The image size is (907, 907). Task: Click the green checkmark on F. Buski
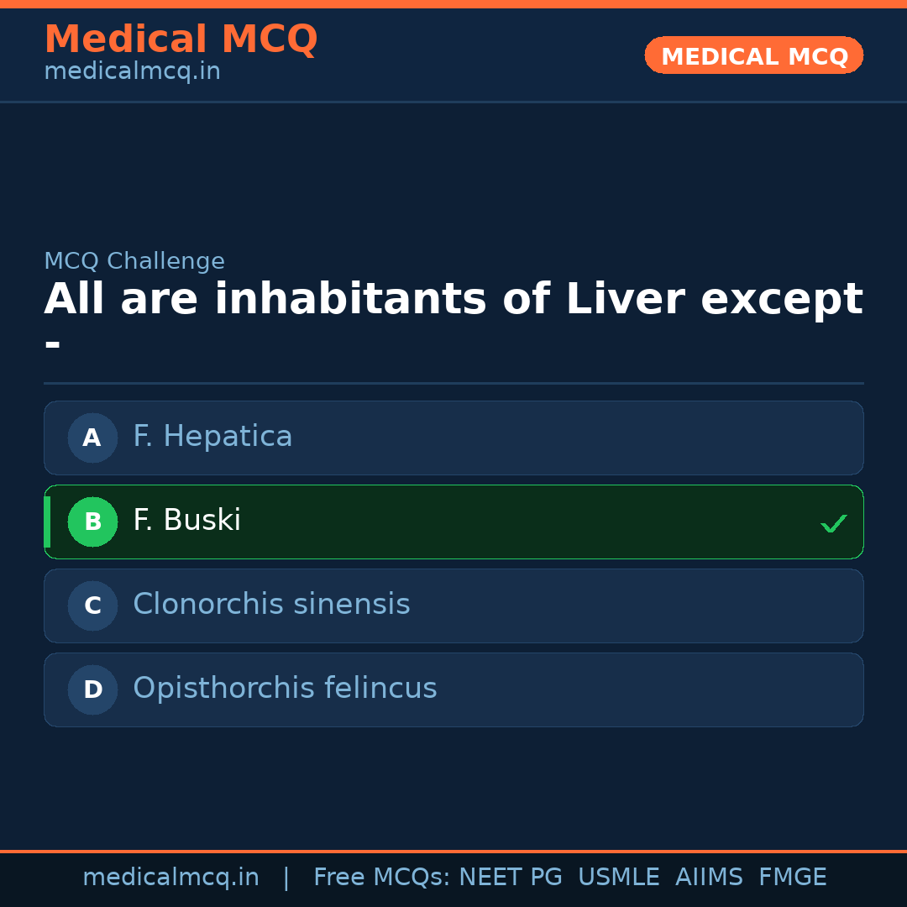(x=833, y=524)
